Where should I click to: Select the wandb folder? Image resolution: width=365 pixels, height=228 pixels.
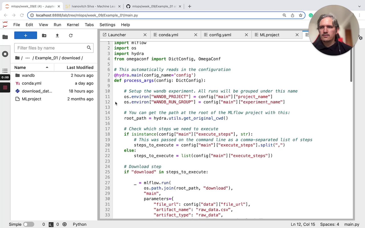[54, 75]
